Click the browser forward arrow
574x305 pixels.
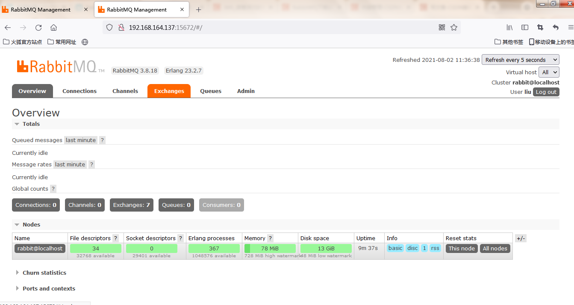[23, 27]
